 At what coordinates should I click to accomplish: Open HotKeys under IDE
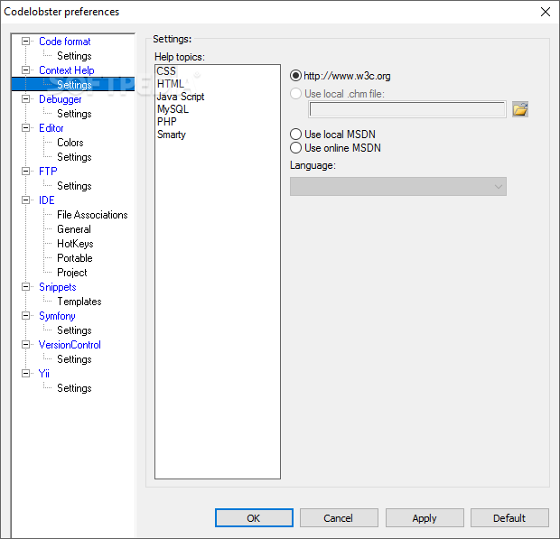75,244
